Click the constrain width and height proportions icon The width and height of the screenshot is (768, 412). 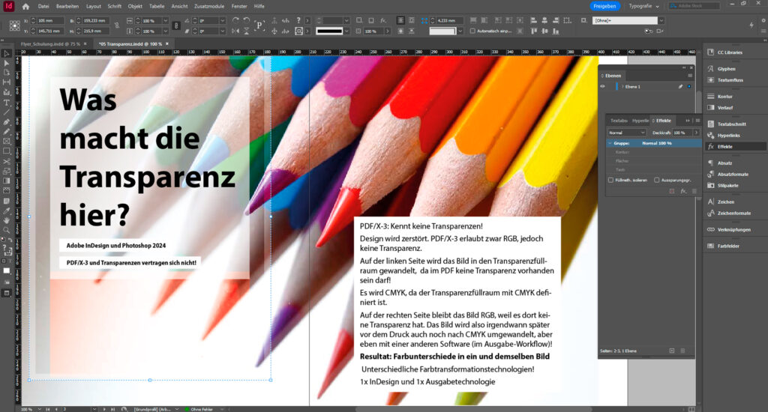[x=116, y=26]
